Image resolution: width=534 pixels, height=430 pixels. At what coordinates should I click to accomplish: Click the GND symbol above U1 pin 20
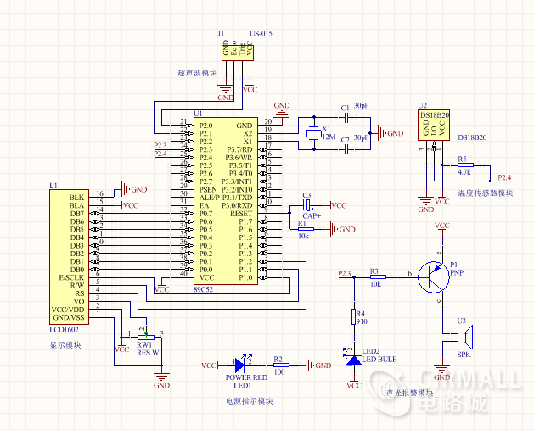coord(282,110)
